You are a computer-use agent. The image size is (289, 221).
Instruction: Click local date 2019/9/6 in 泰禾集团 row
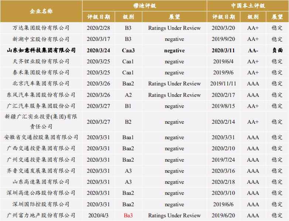[x=223, y=73]
